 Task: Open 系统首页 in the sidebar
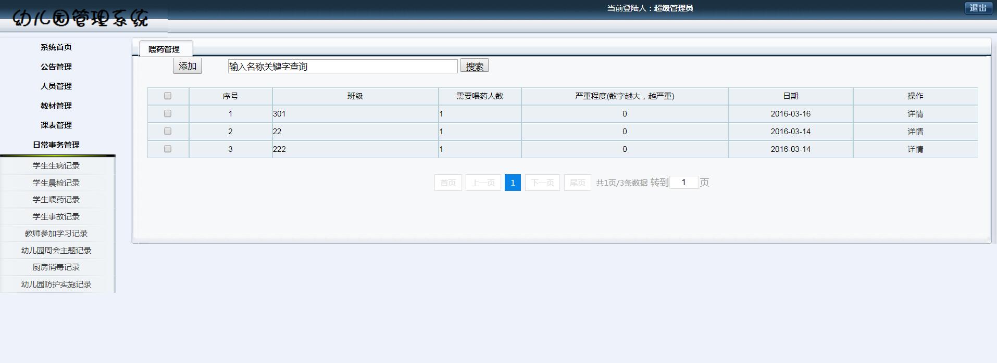click(x=56, y=47)
